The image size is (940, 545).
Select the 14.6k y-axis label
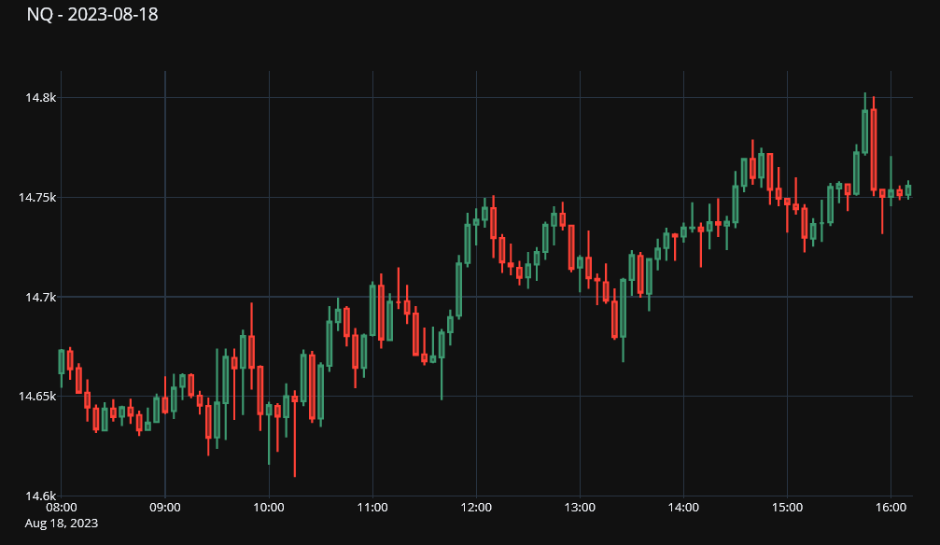click(x=40, y=496)
